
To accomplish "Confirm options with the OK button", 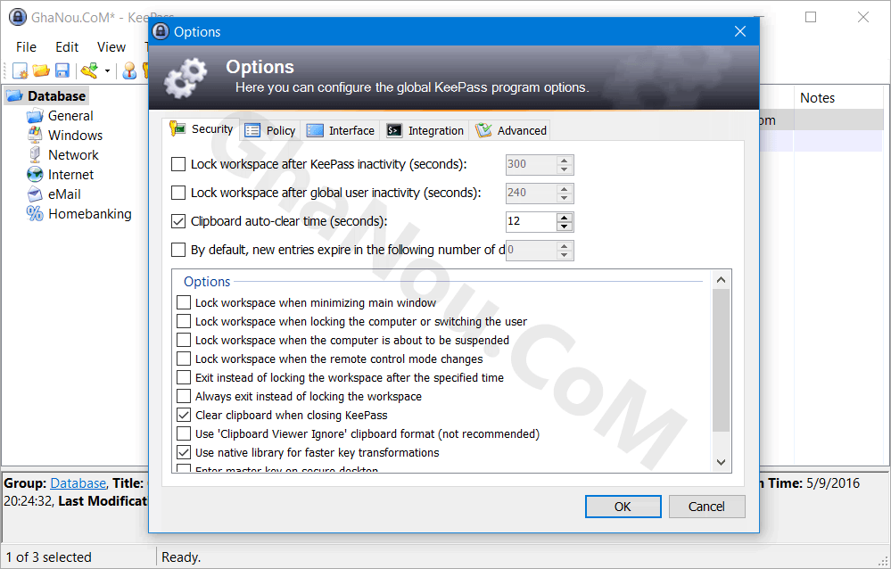I will pyautogui.click(x=623, y=507).
